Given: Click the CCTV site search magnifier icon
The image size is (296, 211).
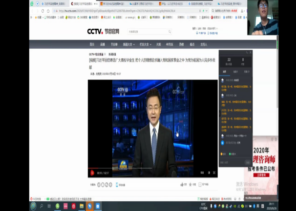Looking at the screenshot, I should click(169, 32).
